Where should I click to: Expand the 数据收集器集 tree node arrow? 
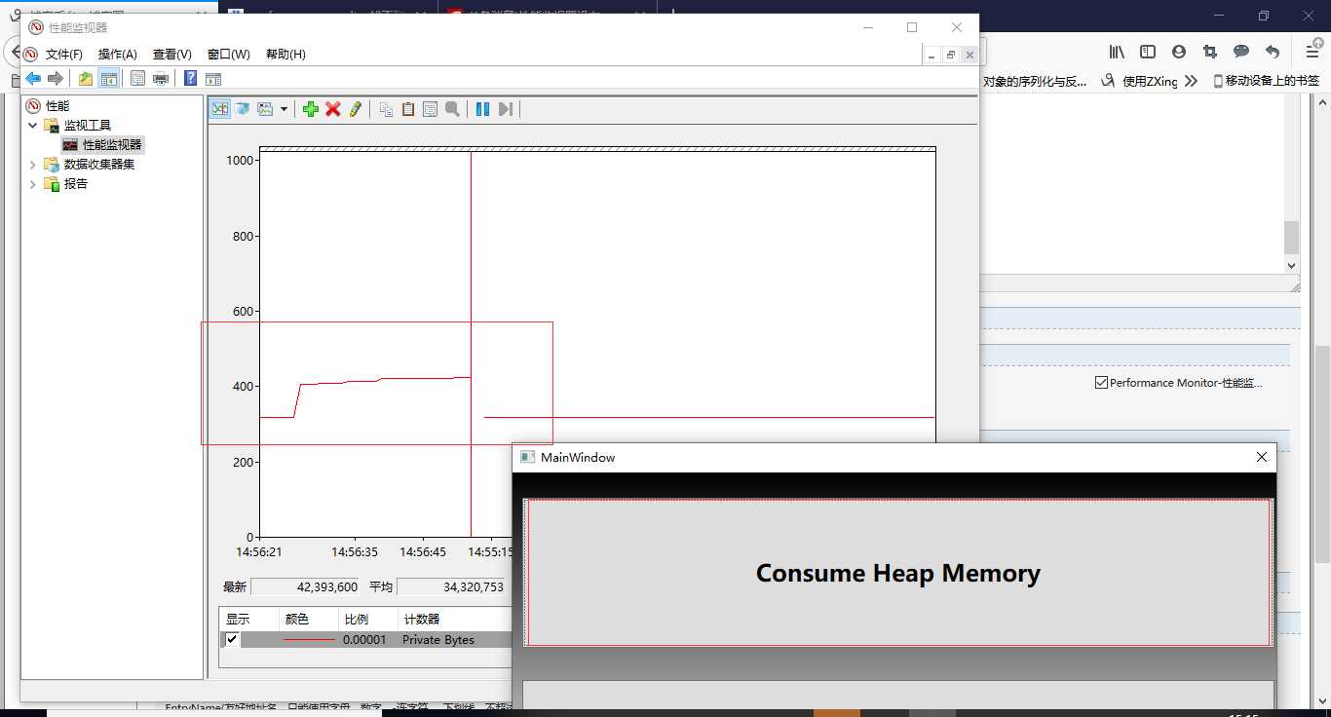point(32,164)
